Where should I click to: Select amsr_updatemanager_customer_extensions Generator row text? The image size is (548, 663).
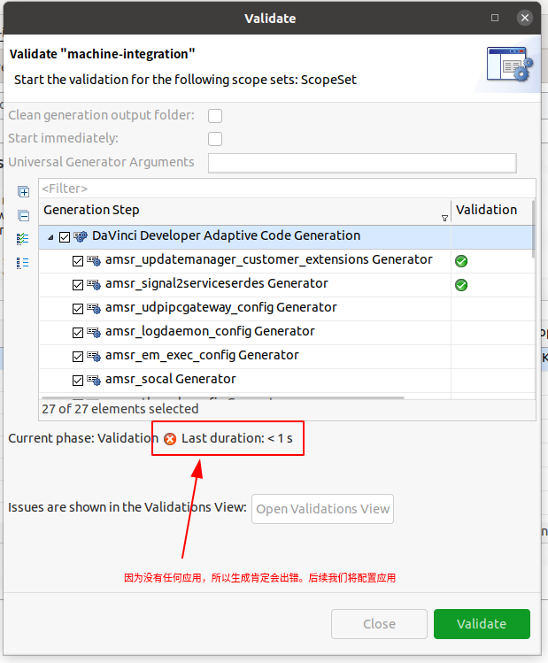[269, 259]
